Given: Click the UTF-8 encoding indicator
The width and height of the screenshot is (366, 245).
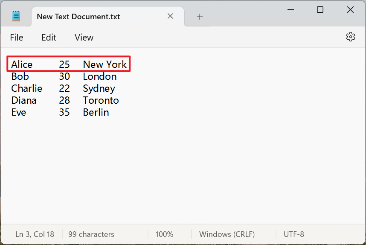Looking at the screenshot, I should click(294, 234).
